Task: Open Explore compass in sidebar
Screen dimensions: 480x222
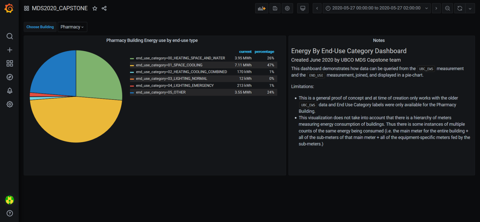Action: [x=10, y=77]
